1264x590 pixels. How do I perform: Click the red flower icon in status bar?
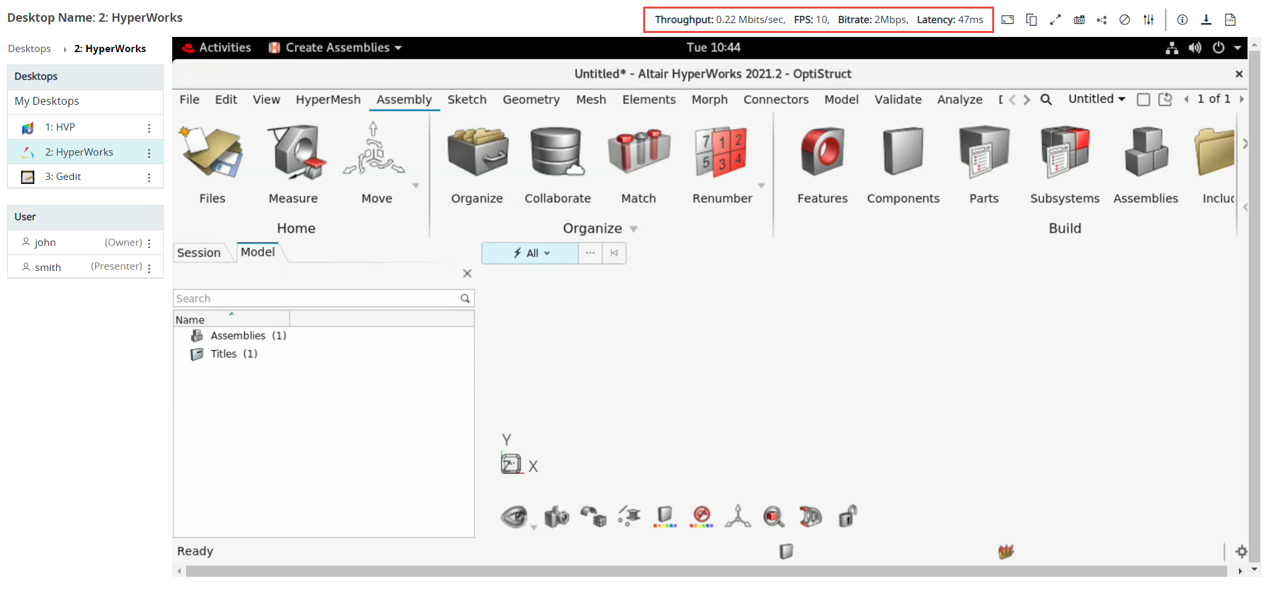click(x=1006, y=551)
